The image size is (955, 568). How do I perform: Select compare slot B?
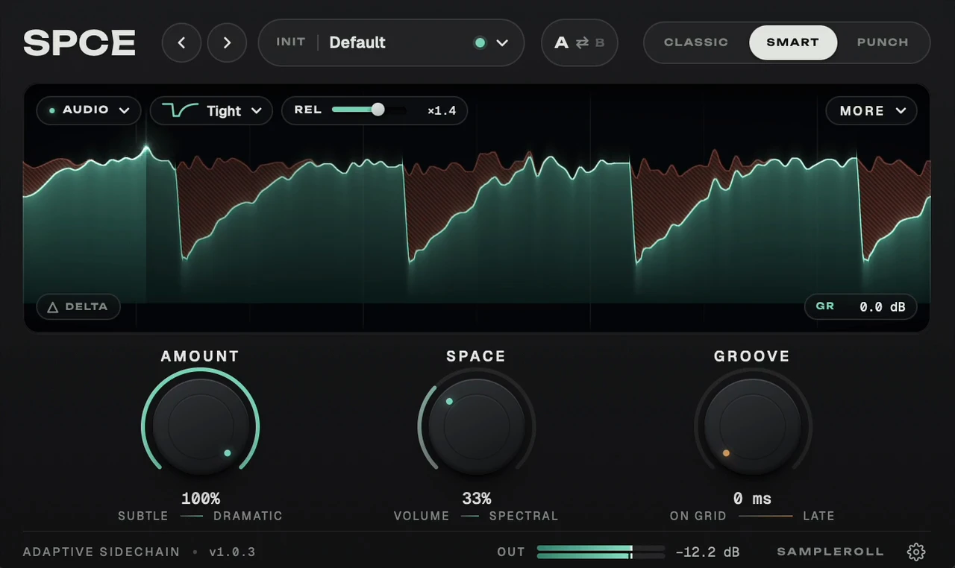pyautogui.click(x=600, y=42)
